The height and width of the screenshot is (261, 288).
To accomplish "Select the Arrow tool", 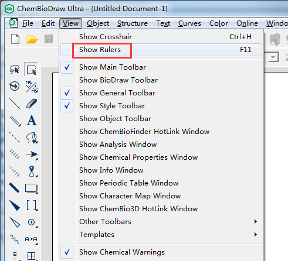I will [31, 154].
